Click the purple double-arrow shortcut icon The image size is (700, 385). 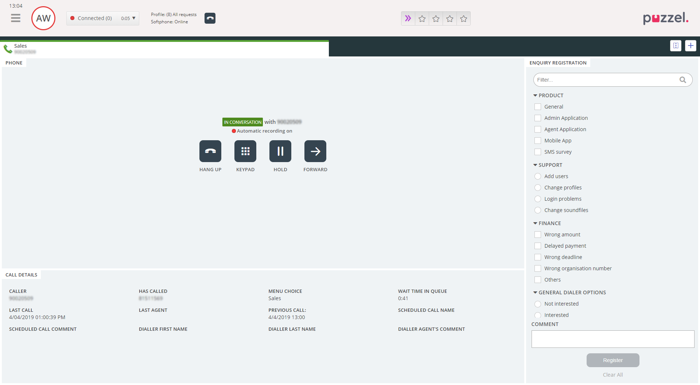[408, 19]
